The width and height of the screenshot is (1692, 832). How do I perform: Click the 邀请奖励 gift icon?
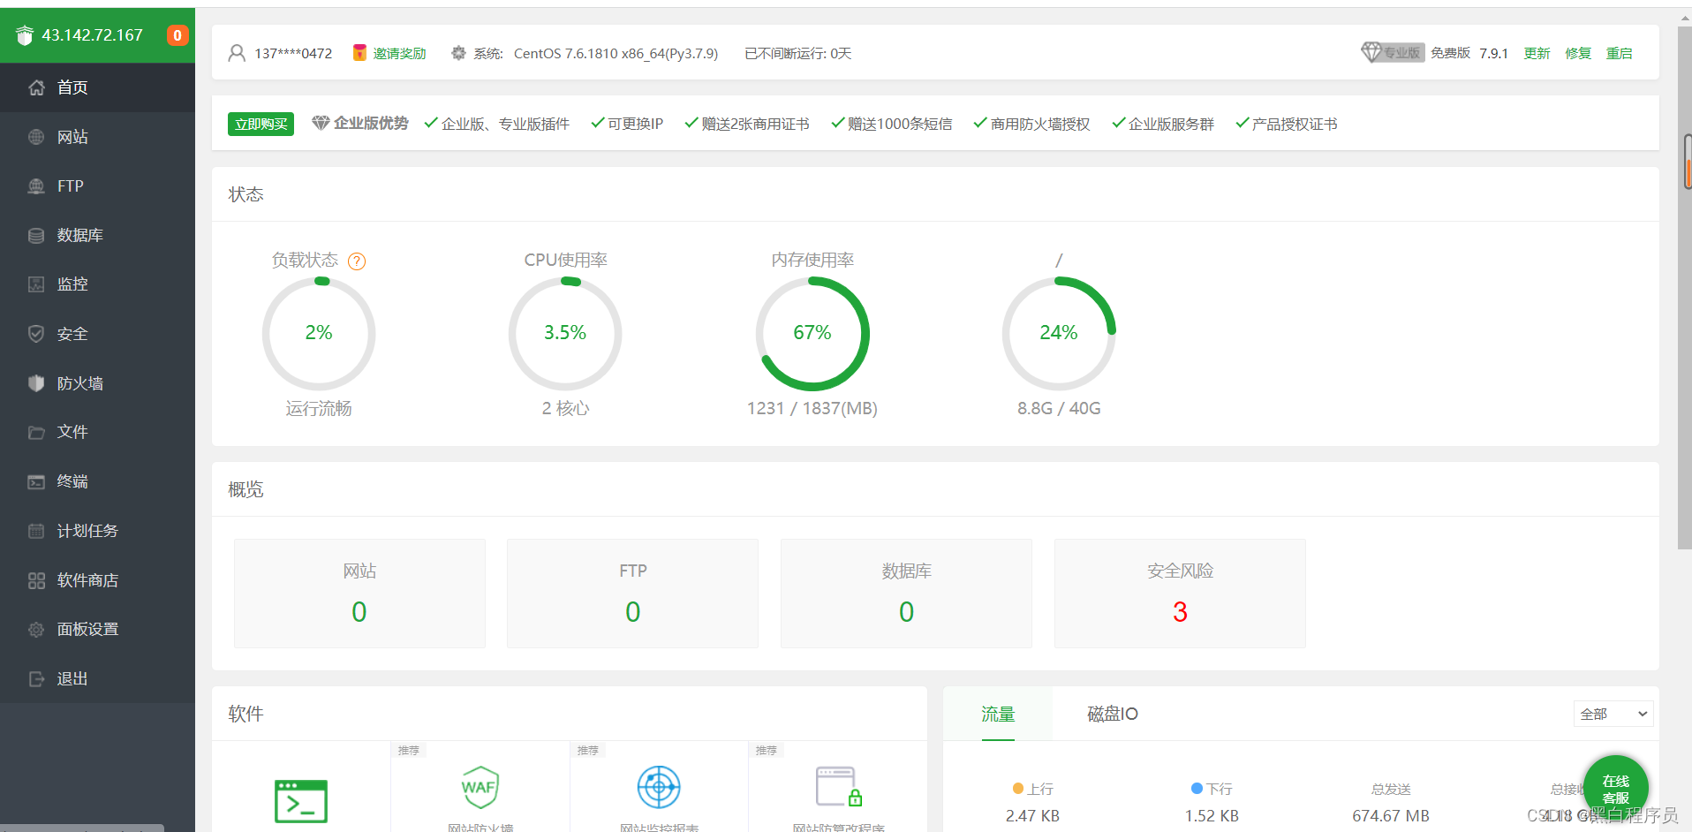359,53
